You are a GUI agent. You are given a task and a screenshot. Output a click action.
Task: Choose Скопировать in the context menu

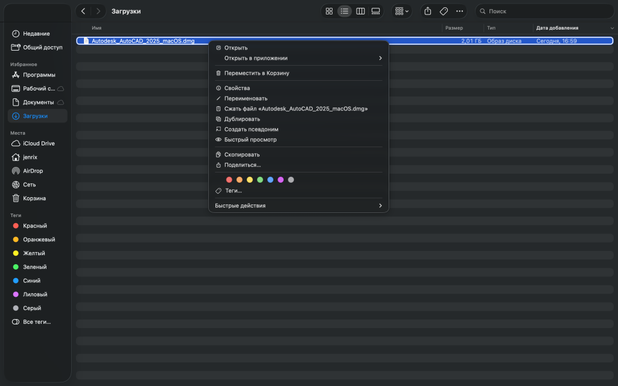point(298,154)
